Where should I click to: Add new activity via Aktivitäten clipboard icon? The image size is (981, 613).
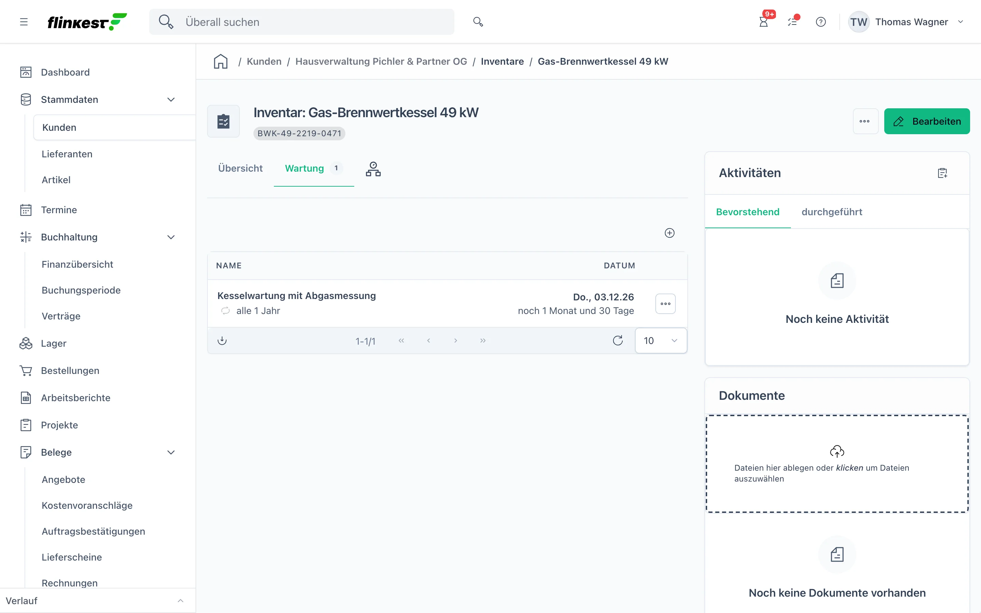943,173
